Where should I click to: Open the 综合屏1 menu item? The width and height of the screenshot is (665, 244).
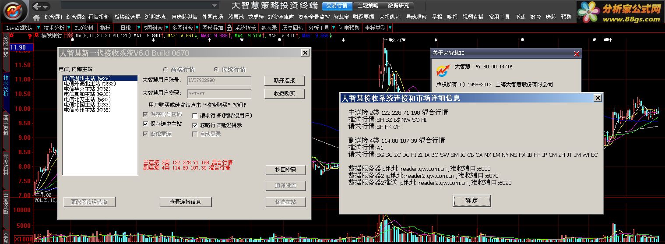54,17
